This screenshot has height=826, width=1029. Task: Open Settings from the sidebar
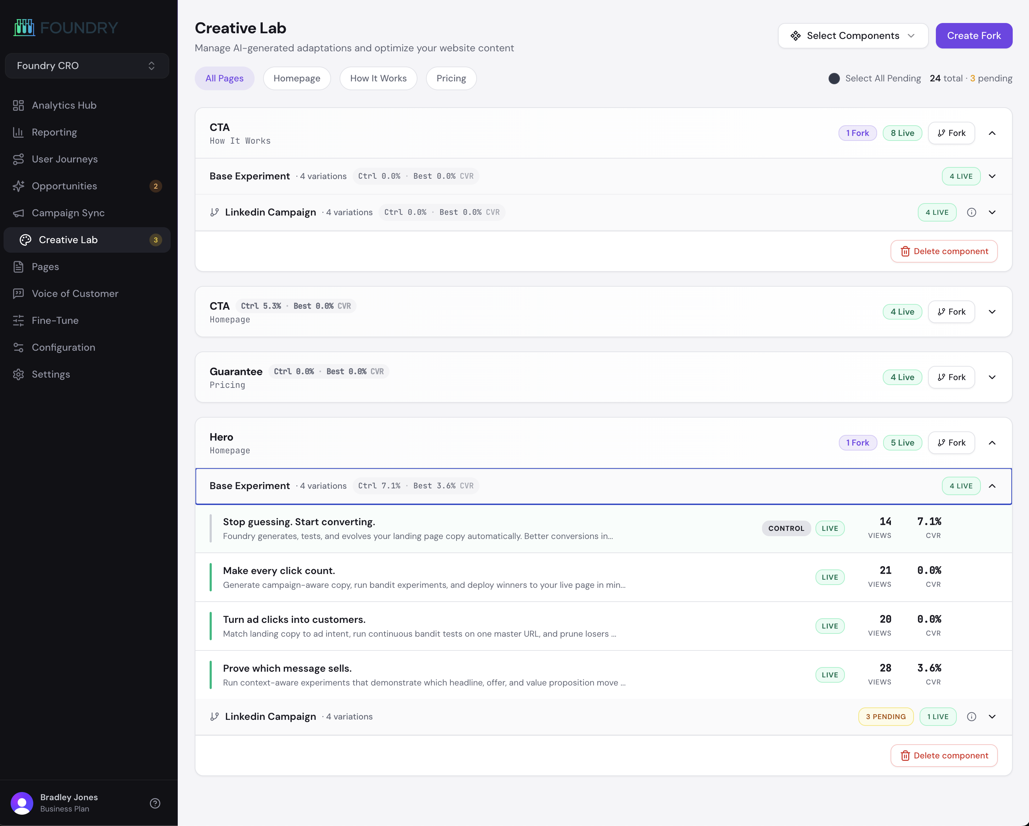[51, 374]
